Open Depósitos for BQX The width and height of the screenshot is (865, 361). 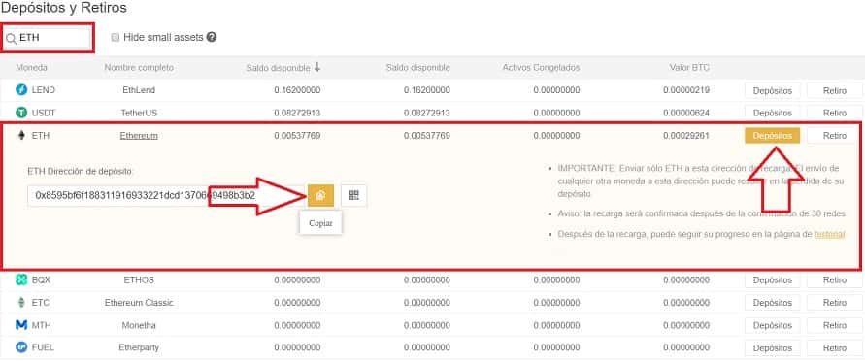pos(773,280)
